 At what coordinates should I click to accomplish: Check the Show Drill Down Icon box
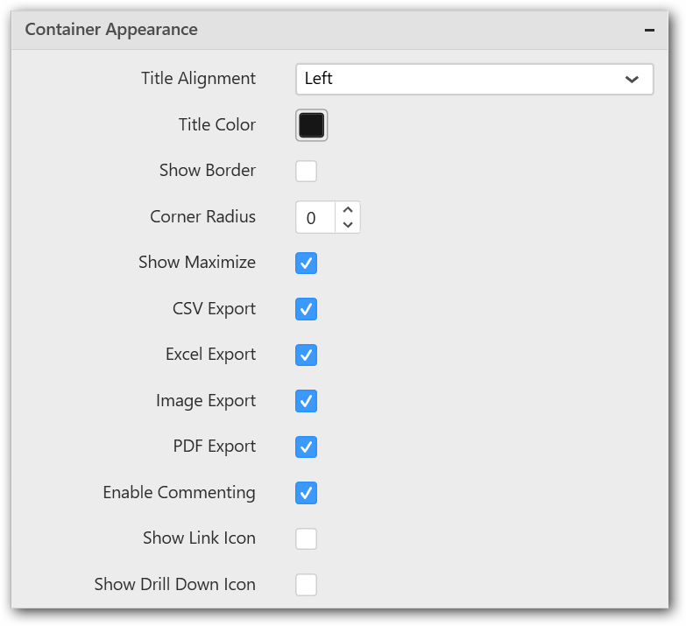(306, 584)
